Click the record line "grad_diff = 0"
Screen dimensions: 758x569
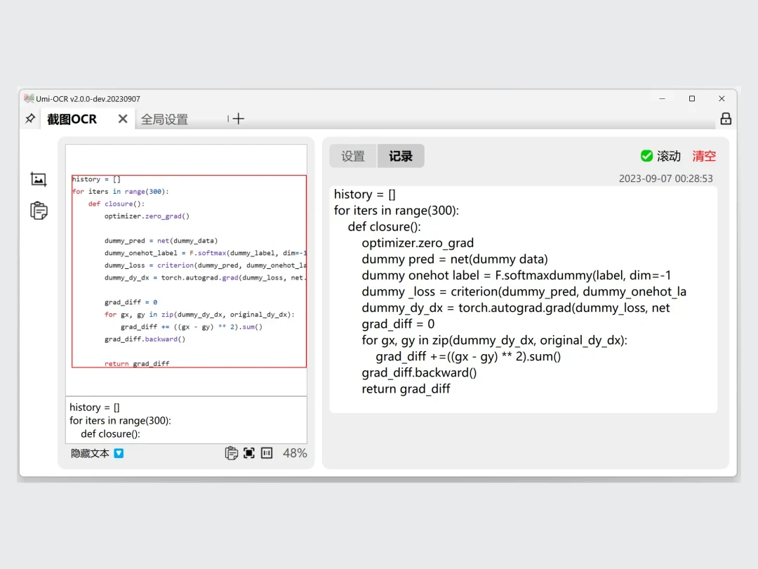click(398, 324)
